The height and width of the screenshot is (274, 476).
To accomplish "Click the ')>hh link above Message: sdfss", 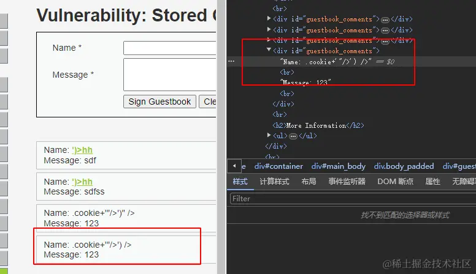I will [82, 182].
